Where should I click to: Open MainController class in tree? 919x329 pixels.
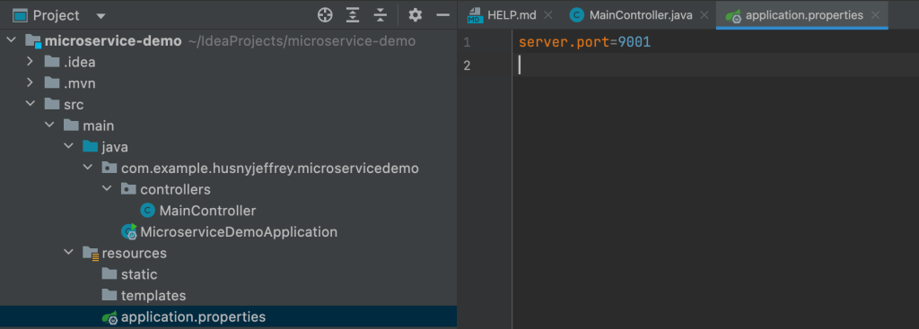pyautogui.click(x=207, y=211)
